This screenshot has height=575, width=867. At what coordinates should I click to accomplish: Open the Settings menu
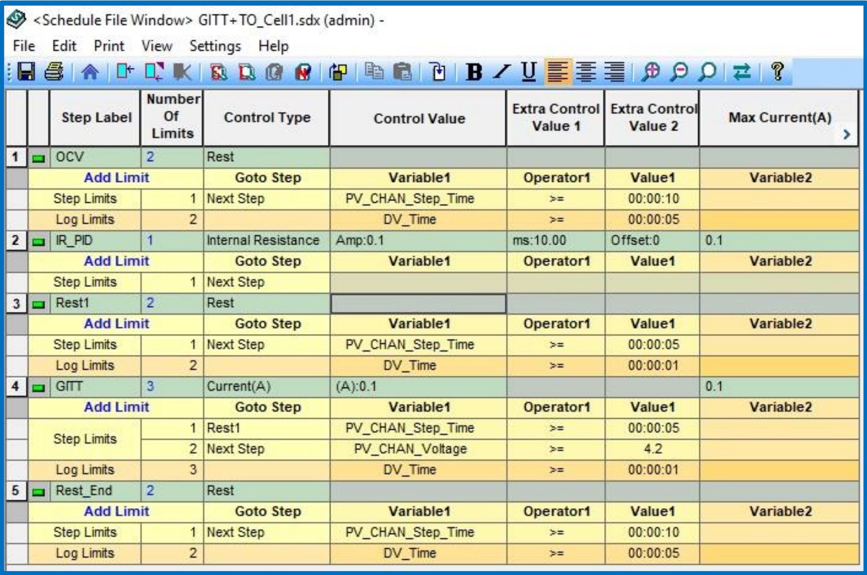215,46
